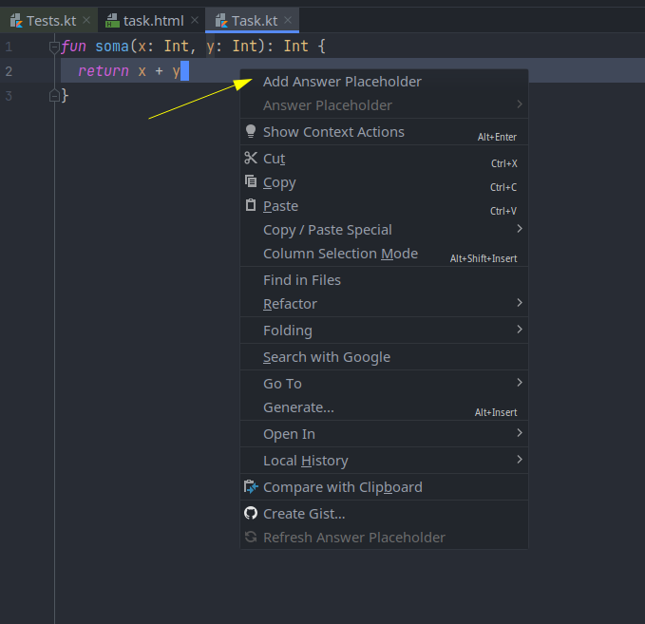This screenshot has width=645, height=624.
Task: Toggle the fold marker at closing brace line 3
Action: pyautogui.click(x=54, y=96)
